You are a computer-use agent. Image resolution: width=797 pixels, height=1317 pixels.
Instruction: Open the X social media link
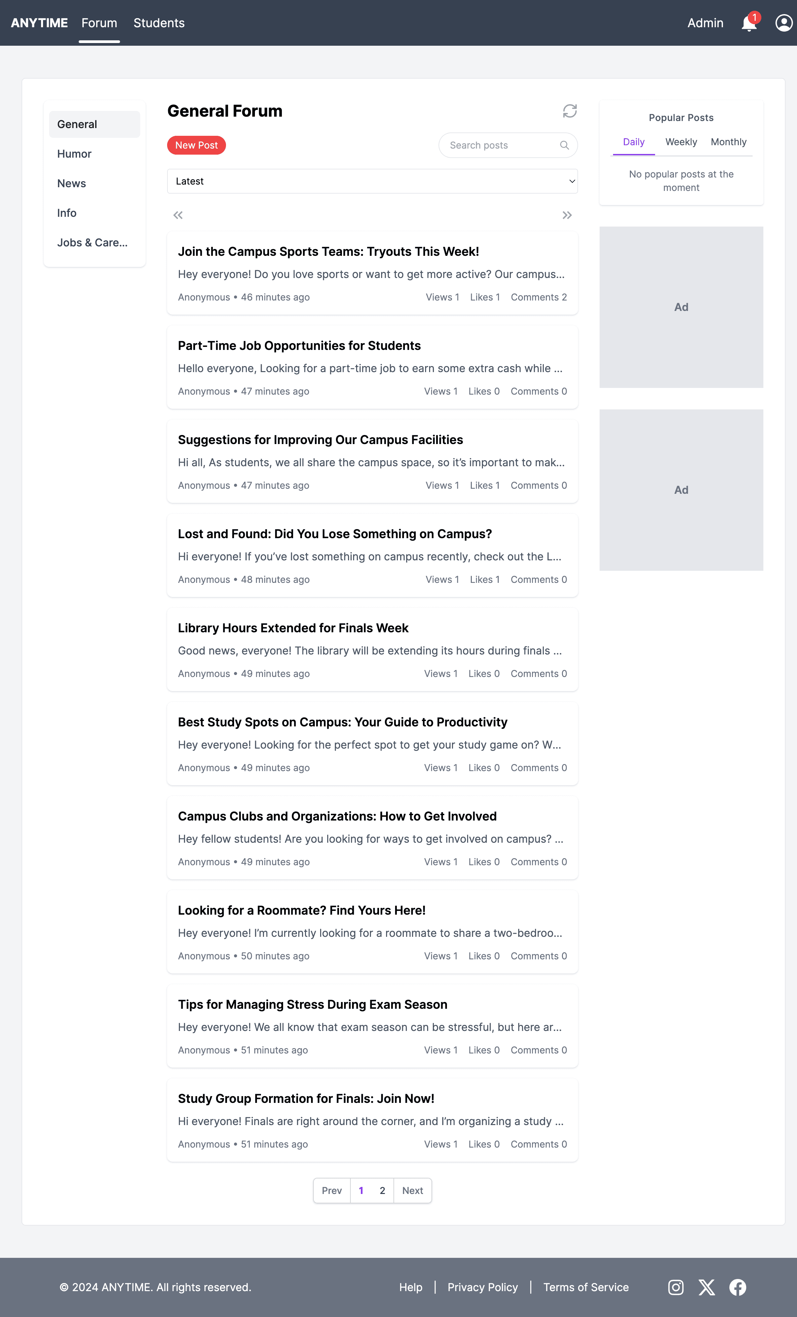(x=707, y=1287)
